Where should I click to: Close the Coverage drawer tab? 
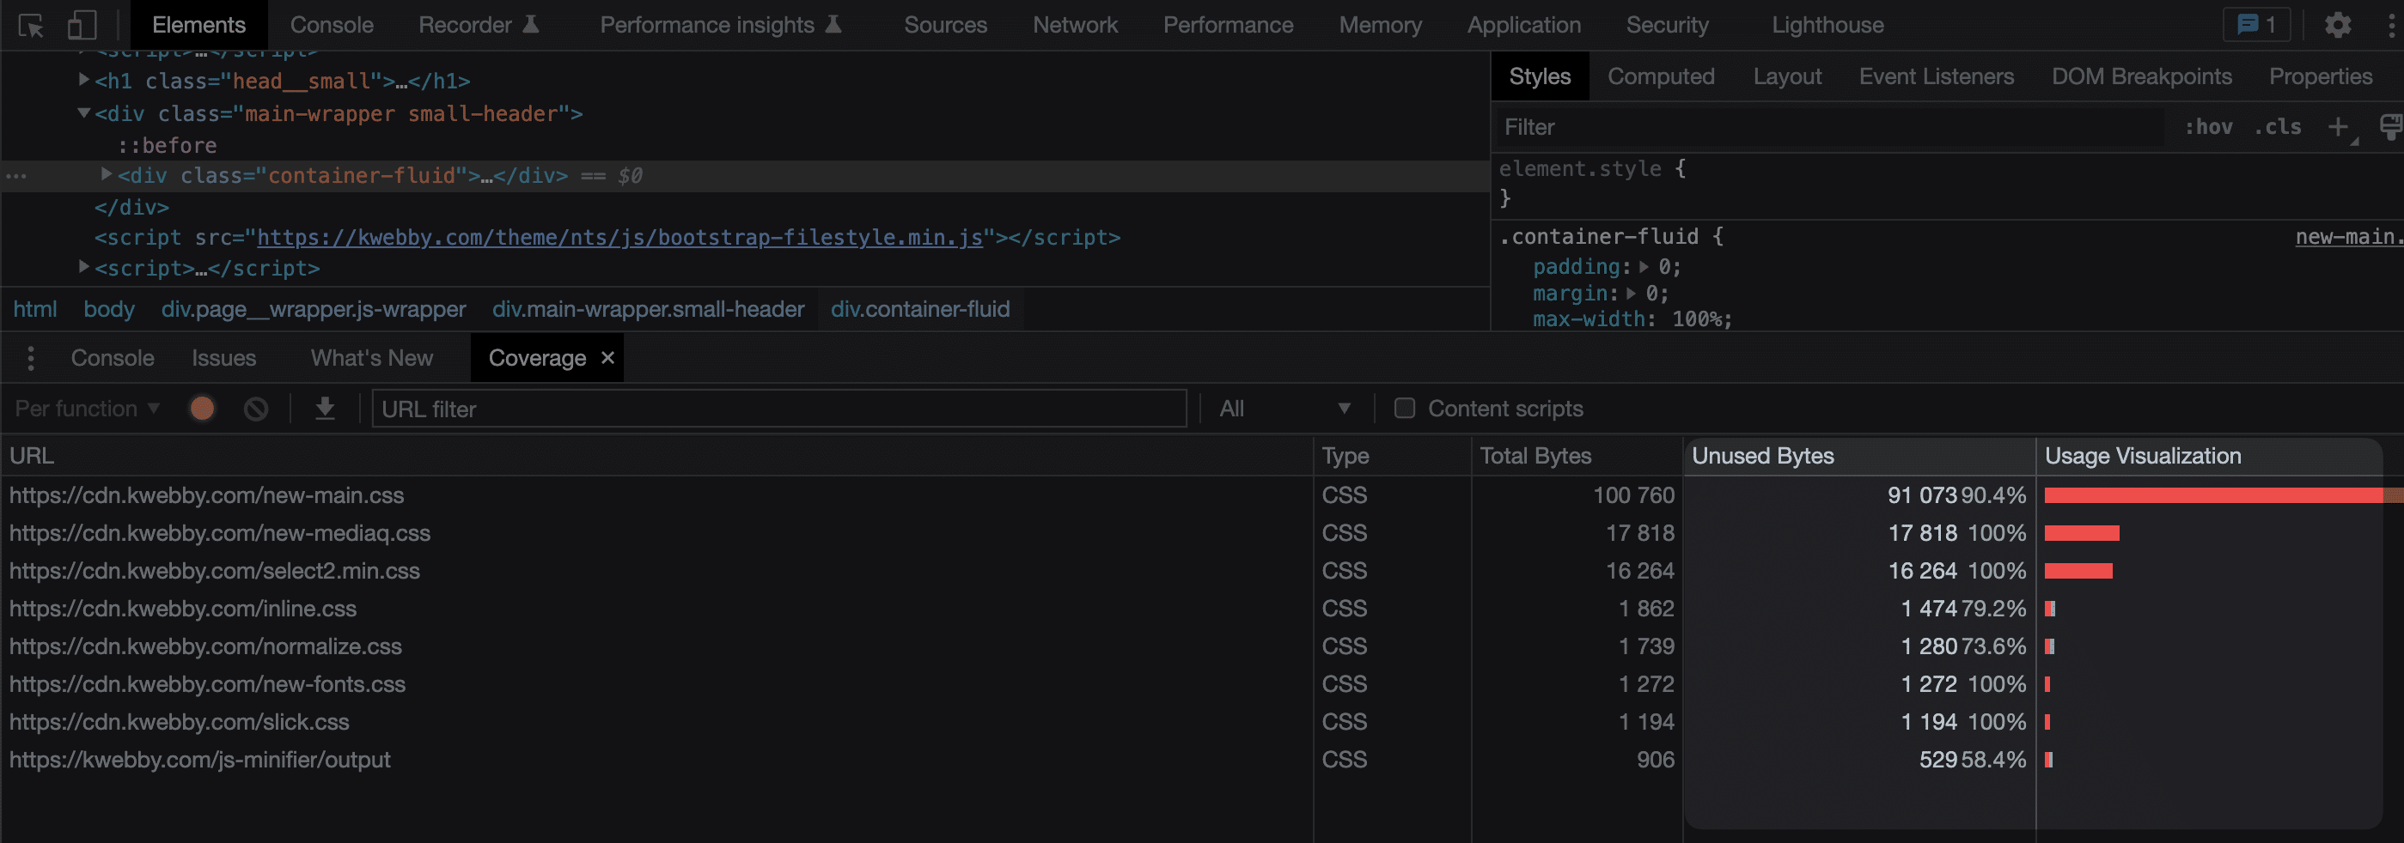(x=607, y=357)
